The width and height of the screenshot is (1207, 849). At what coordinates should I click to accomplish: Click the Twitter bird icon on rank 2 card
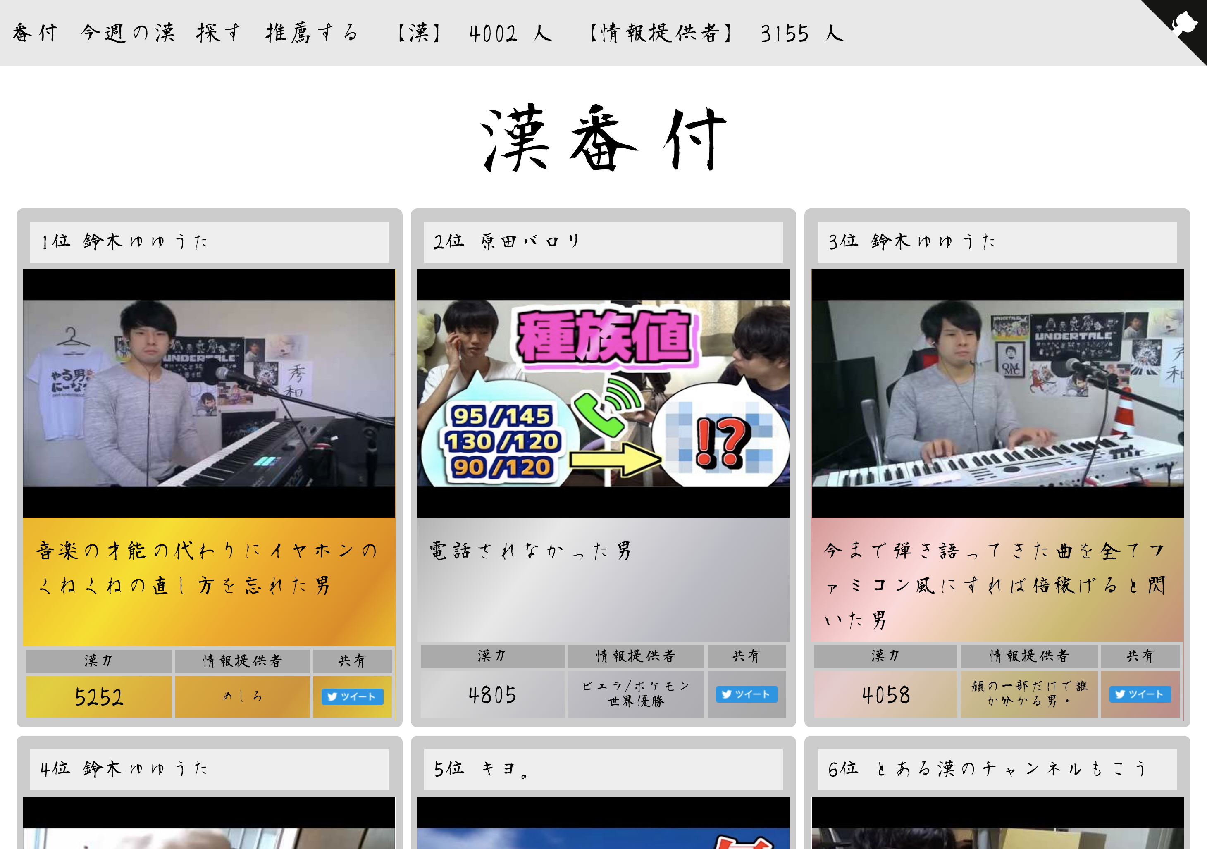[x=727, y=694]
